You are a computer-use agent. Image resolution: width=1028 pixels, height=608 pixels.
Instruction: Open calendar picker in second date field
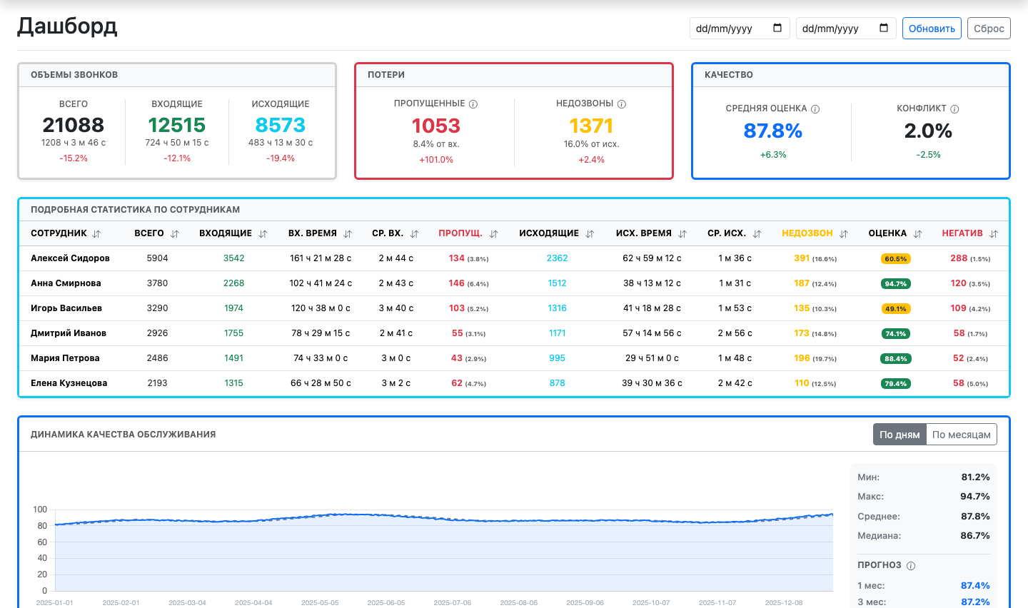884,28
